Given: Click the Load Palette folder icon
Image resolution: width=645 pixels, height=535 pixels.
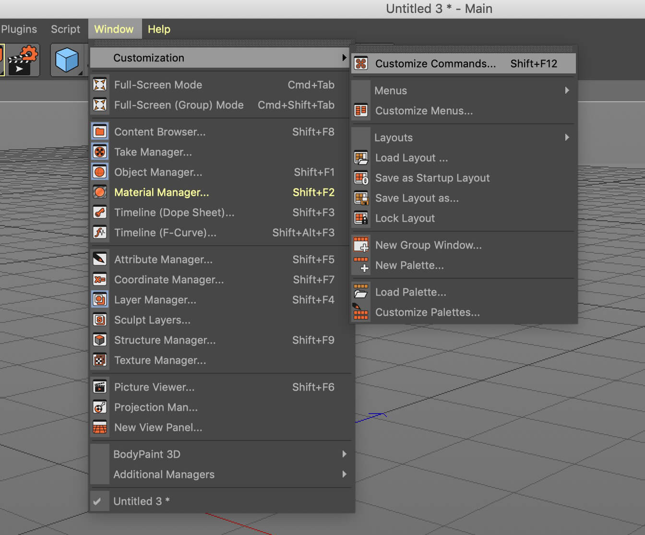Looking at the screenshot, I should 361,292.
